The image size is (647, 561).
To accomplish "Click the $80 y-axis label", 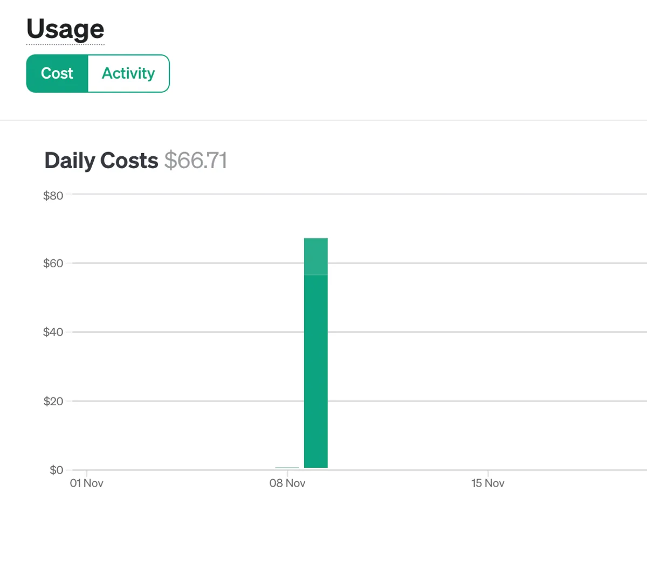I will pos(53,196).
